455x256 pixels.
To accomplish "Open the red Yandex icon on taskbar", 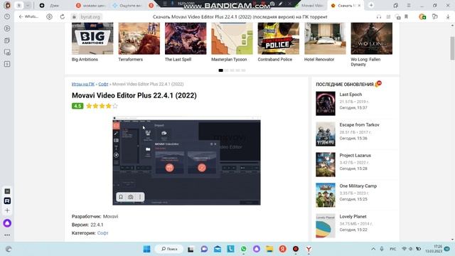I will pos(283,249).
